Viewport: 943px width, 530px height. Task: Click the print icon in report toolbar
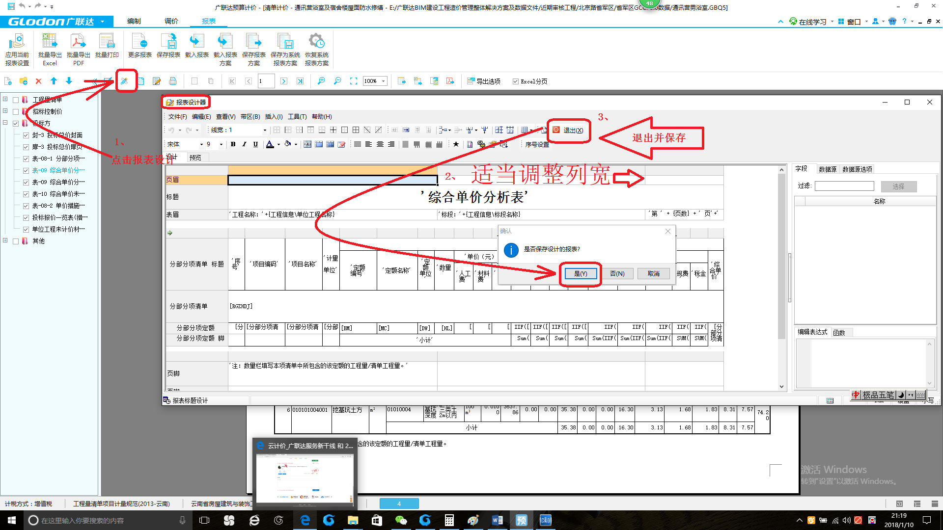(173, 81)
